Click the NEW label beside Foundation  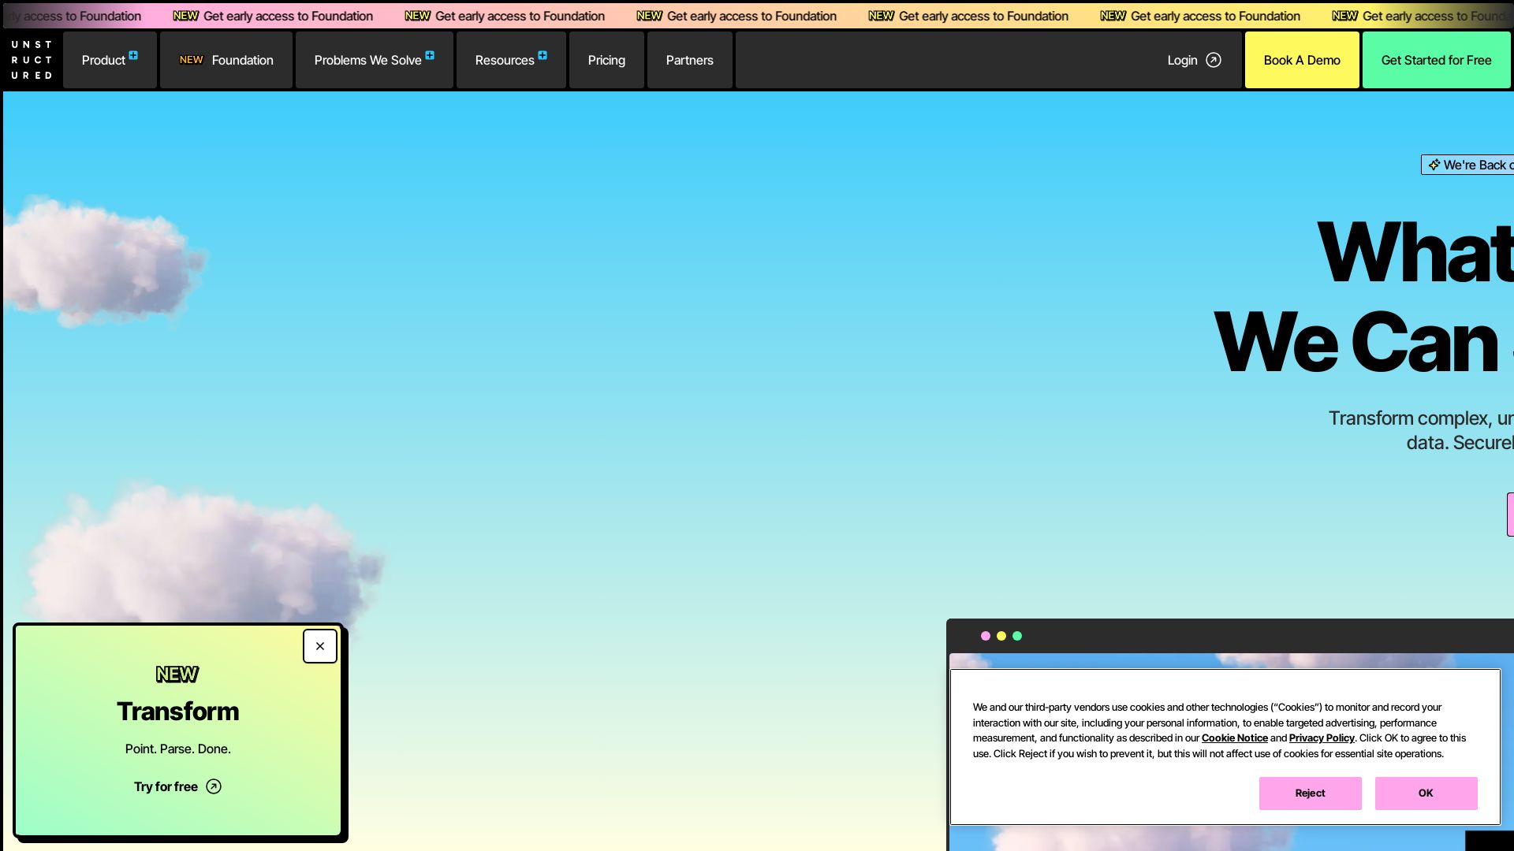(x=192, y=60)
